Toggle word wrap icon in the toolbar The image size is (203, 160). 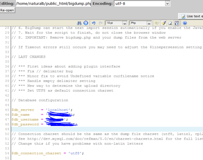[177, 23]
